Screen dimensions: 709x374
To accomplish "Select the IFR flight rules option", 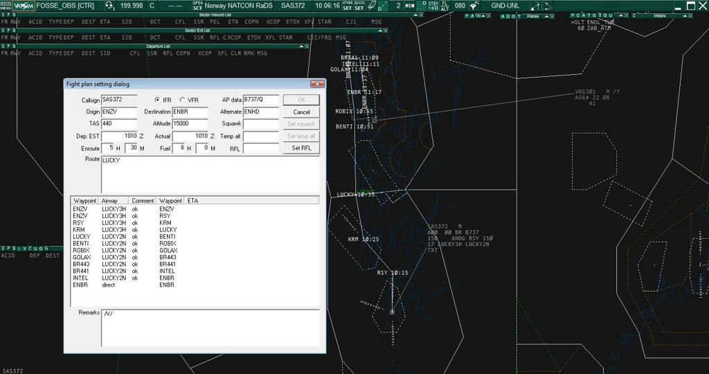I will point(158,100).
